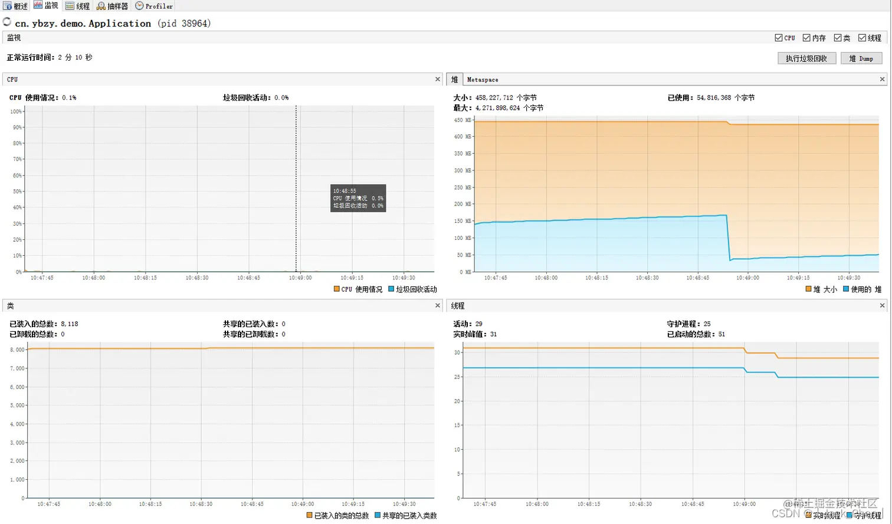Close the 线程 chart panel

pyautogui.click(x=883, y=305)
